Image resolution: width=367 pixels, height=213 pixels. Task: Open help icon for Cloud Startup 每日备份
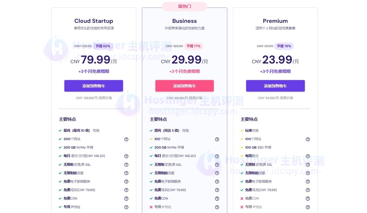tap(126, 156)
